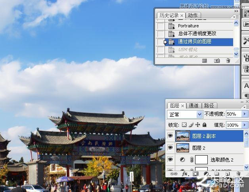Toggle lock image pixels brush icon
This screenshot has width=249, height=192.
tap(191, 125)
